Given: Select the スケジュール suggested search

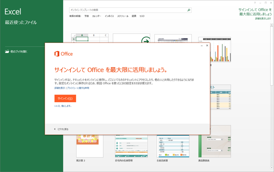Looking at the screenshot, I should click(122, 16).
